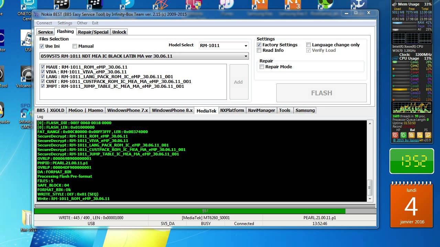The width and height of the screenshot is (440, 247).
Task: Click the FLASH button
Action: (x=321, y=93)
